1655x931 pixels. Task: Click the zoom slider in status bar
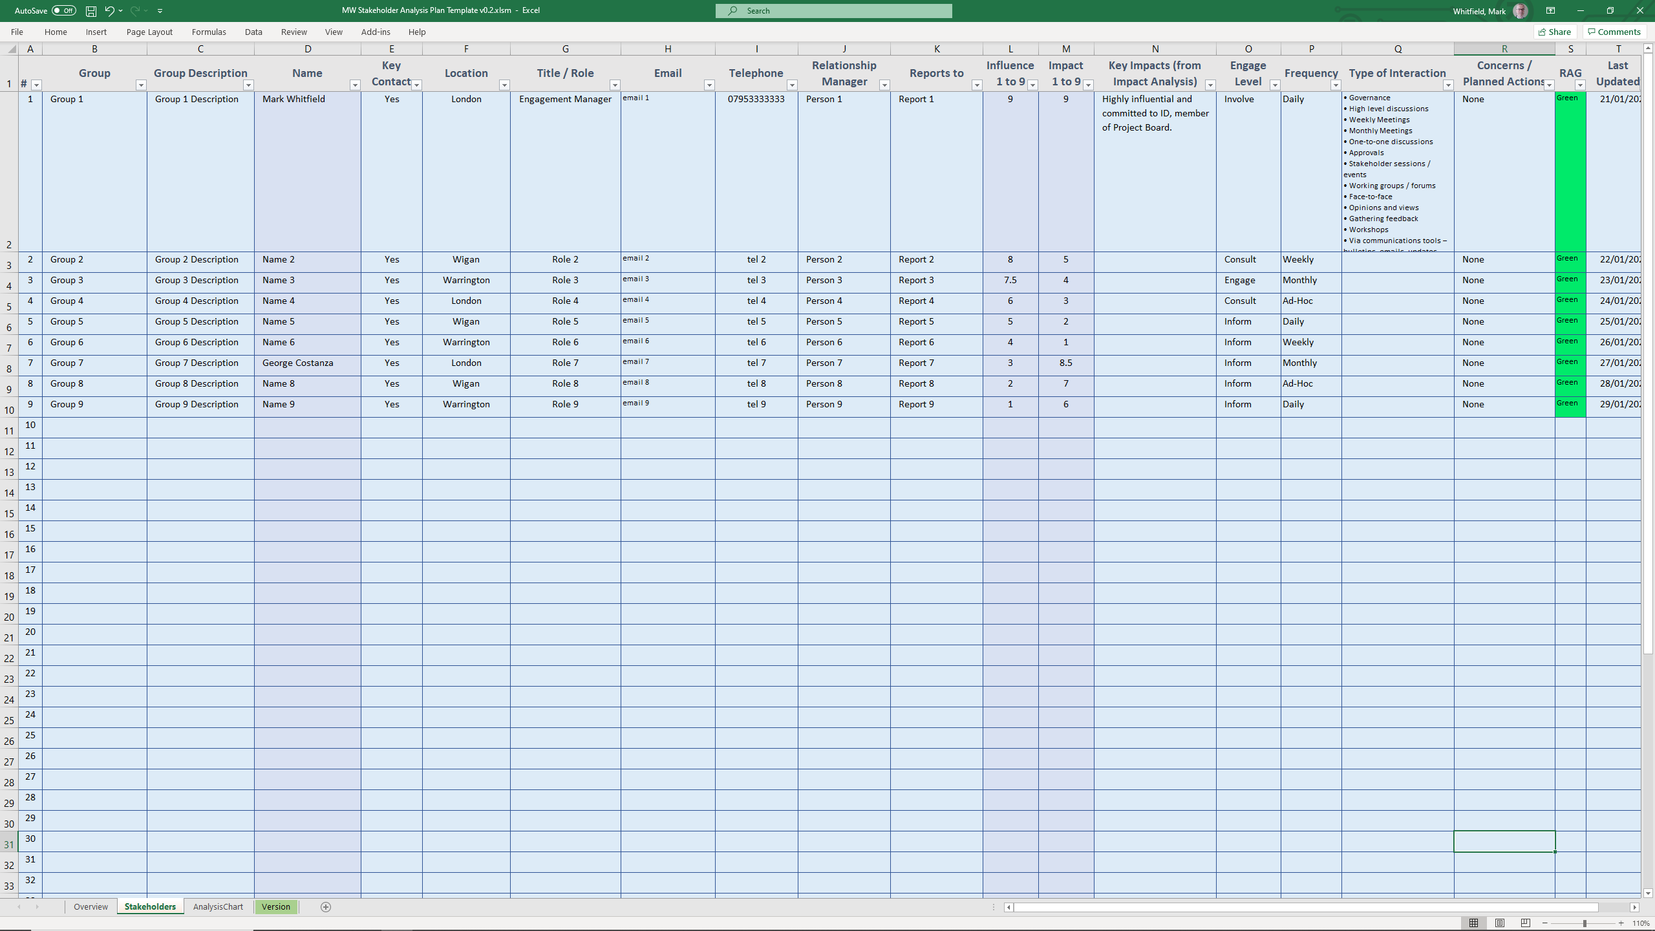coord(1584,923)
